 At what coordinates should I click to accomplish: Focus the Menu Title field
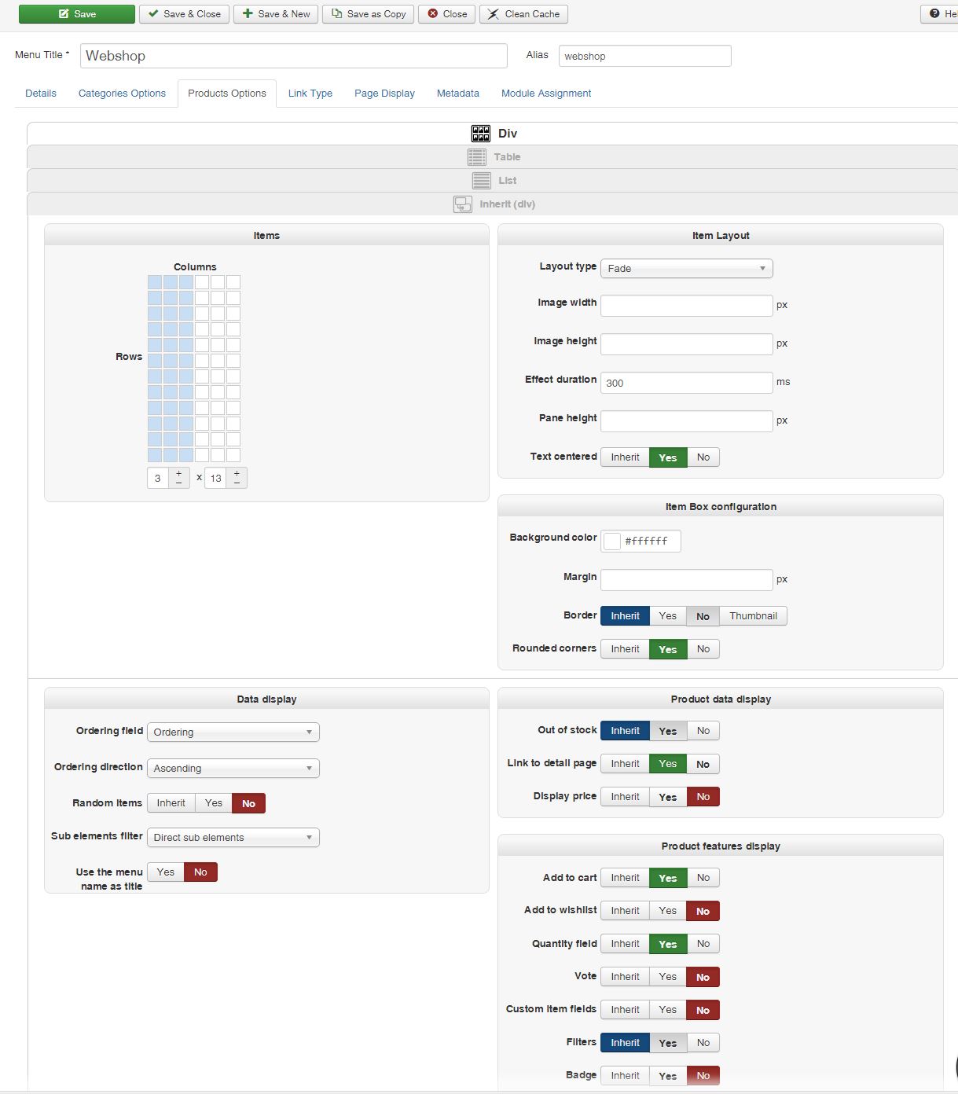(294, 56)
